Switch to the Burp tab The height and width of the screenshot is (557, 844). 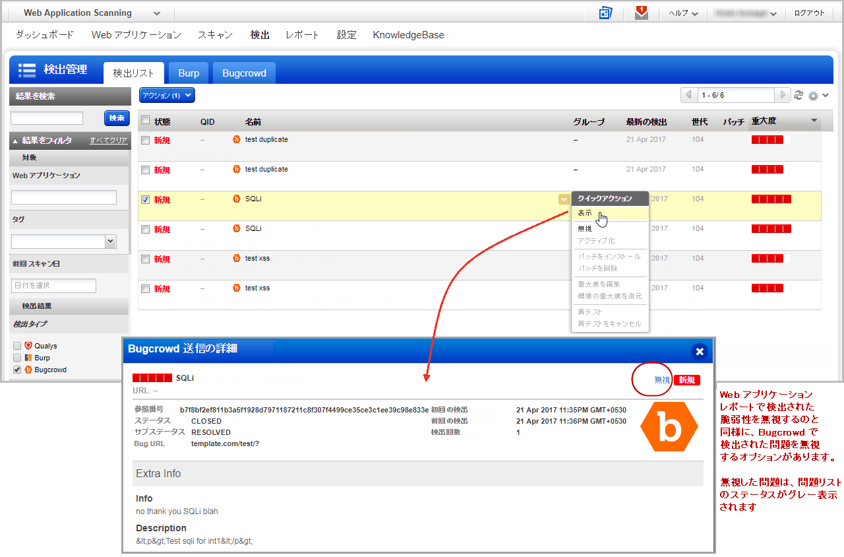pos(188,73)
